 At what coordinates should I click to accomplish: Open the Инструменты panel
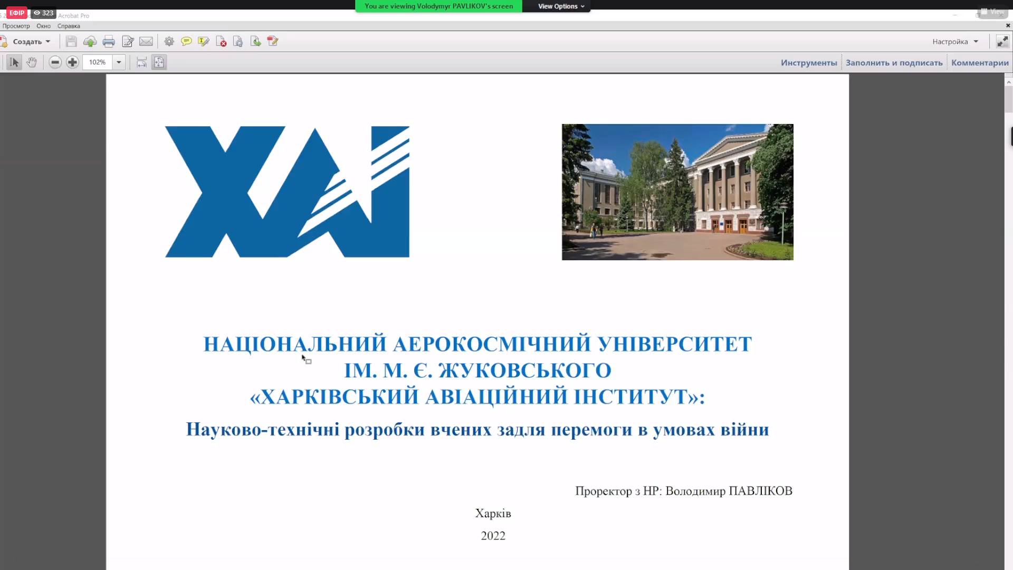pos(809,63)
